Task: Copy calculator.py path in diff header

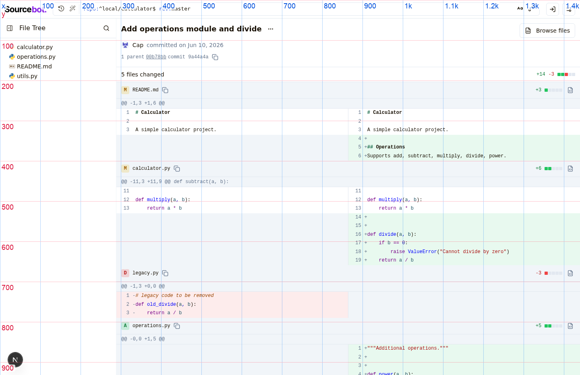Action: click(177, 169)
